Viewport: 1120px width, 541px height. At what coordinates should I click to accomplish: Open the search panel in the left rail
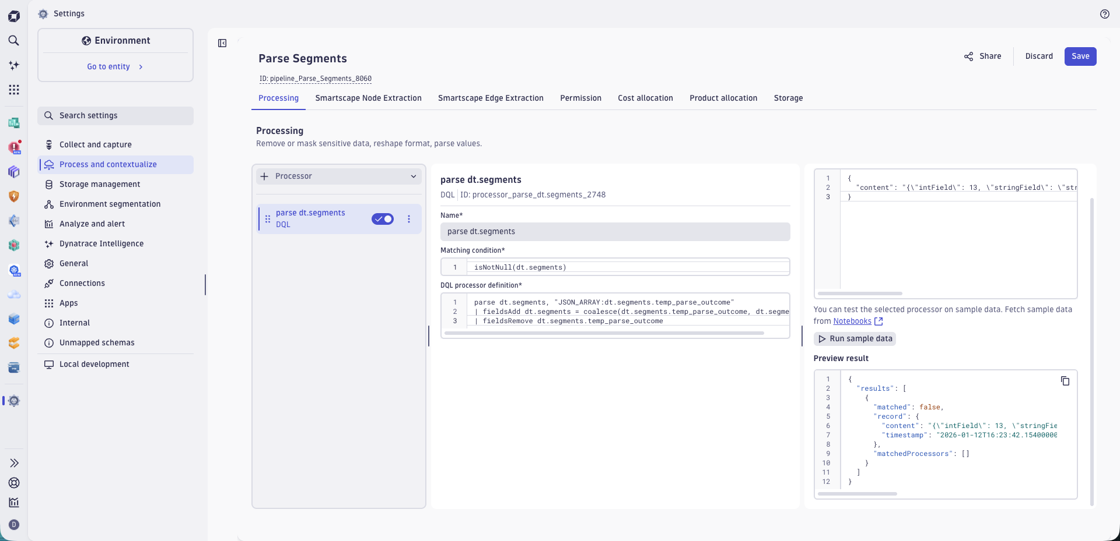pyautogui.click(x=14, y=41)
